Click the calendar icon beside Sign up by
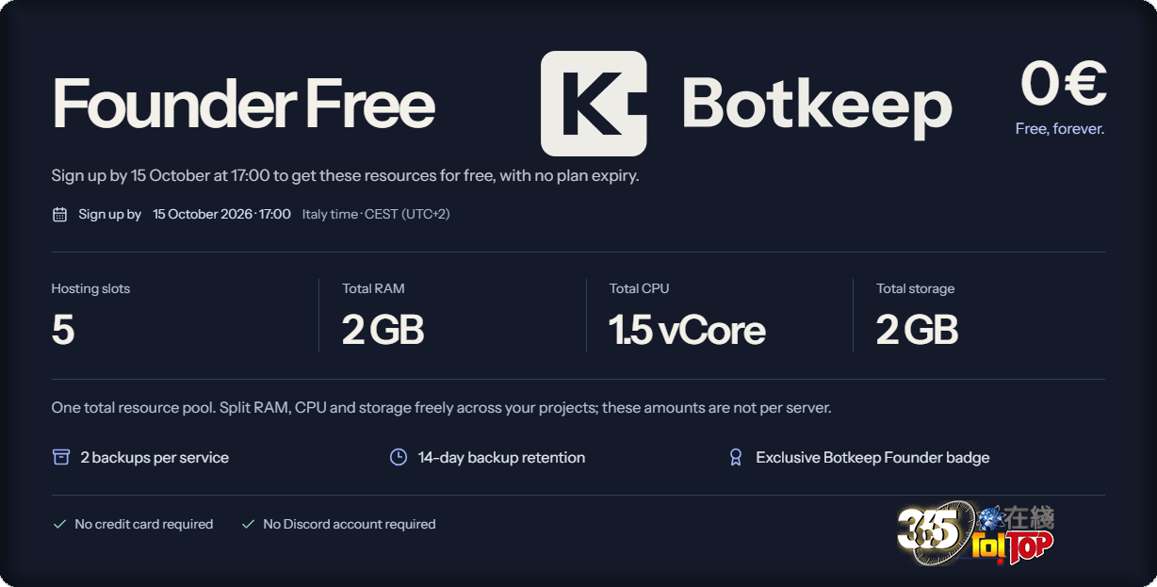The width and height of the screenshot is (1157, 587). click(59, 215)
